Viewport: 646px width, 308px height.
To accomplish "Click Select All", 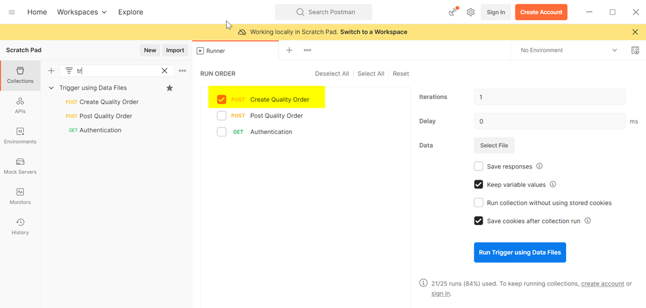I will (x=371, y=74).
